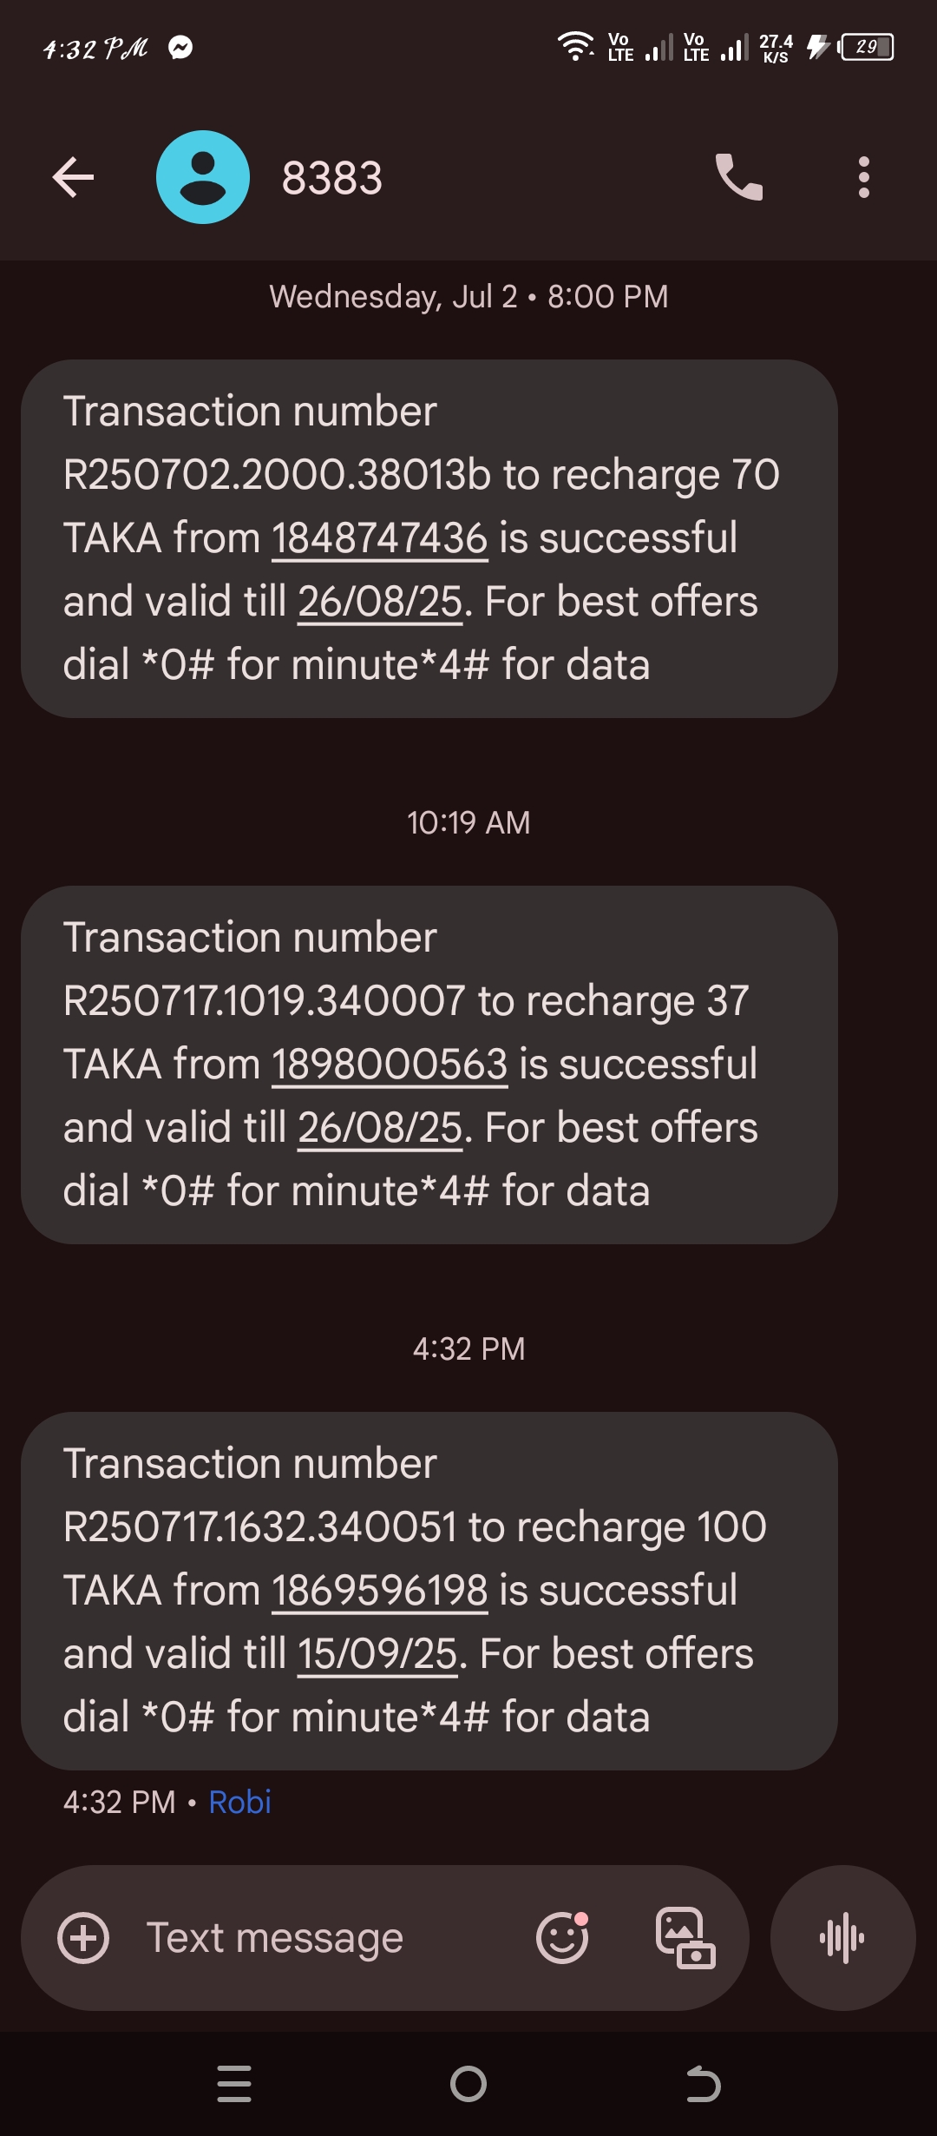Viewport: 937px width, 2136px height.
Task: Tap the 15/09/25 date link
Action: tap(377, 1654)
